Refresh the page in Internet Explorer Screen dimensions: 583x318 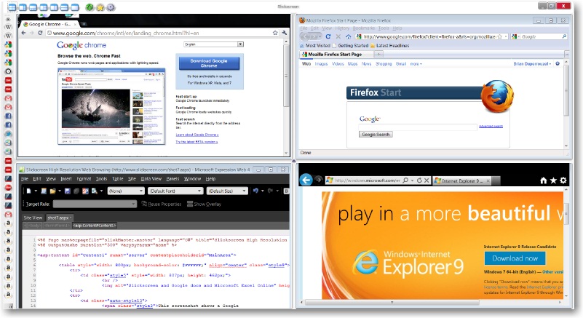419,180
